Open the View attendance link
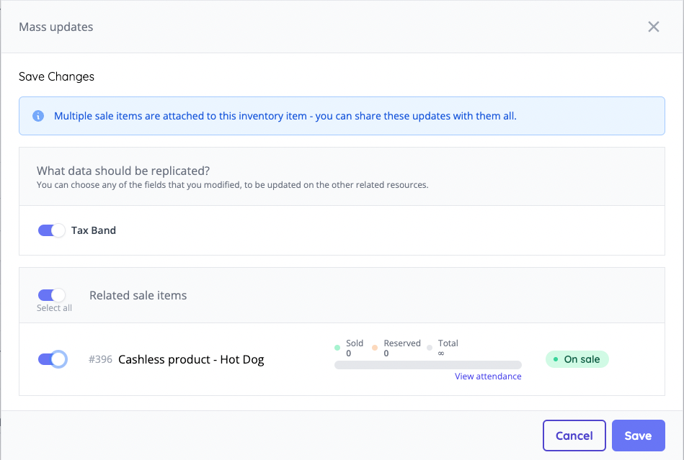 pyautogui.click(x=488, y=376)
